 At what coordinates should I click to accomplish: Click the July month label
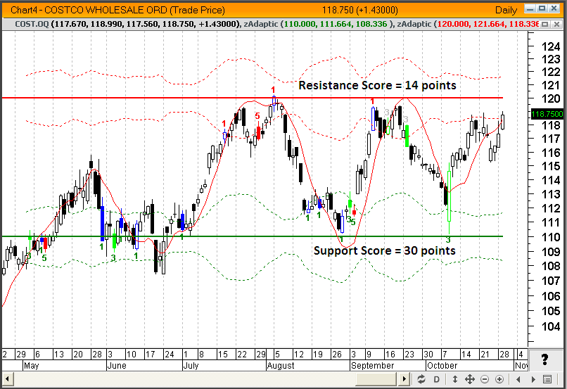[x=191, y=366]
